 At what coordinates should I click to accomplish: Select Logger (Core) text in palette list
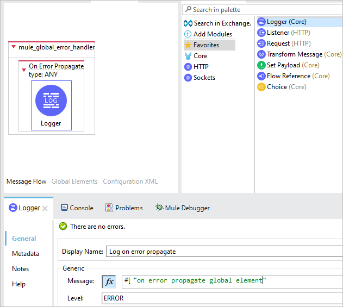(x=286, y=22)
